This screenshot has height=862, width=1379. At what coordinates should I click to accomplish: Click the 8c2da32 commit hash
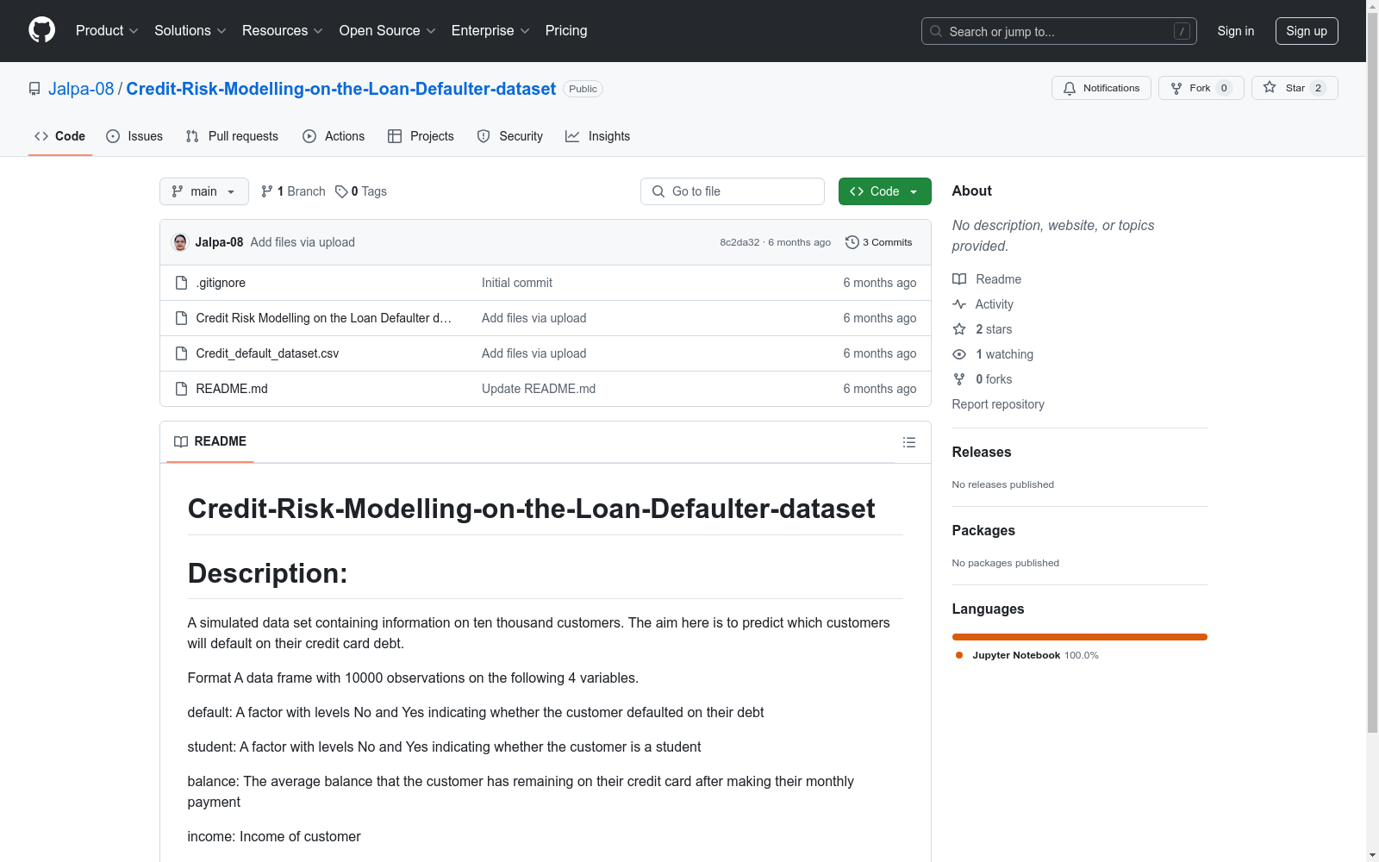pos(739,242)
